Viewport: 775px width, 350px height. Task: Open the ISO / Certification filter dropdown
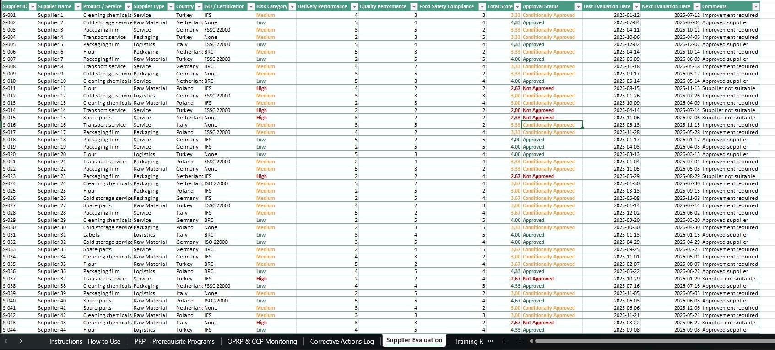(251, 6)
